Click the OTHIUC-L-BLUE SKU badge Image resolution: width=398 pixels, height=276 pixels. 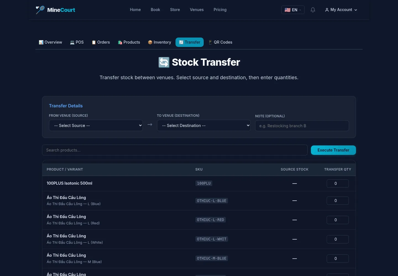pos(212,201)
